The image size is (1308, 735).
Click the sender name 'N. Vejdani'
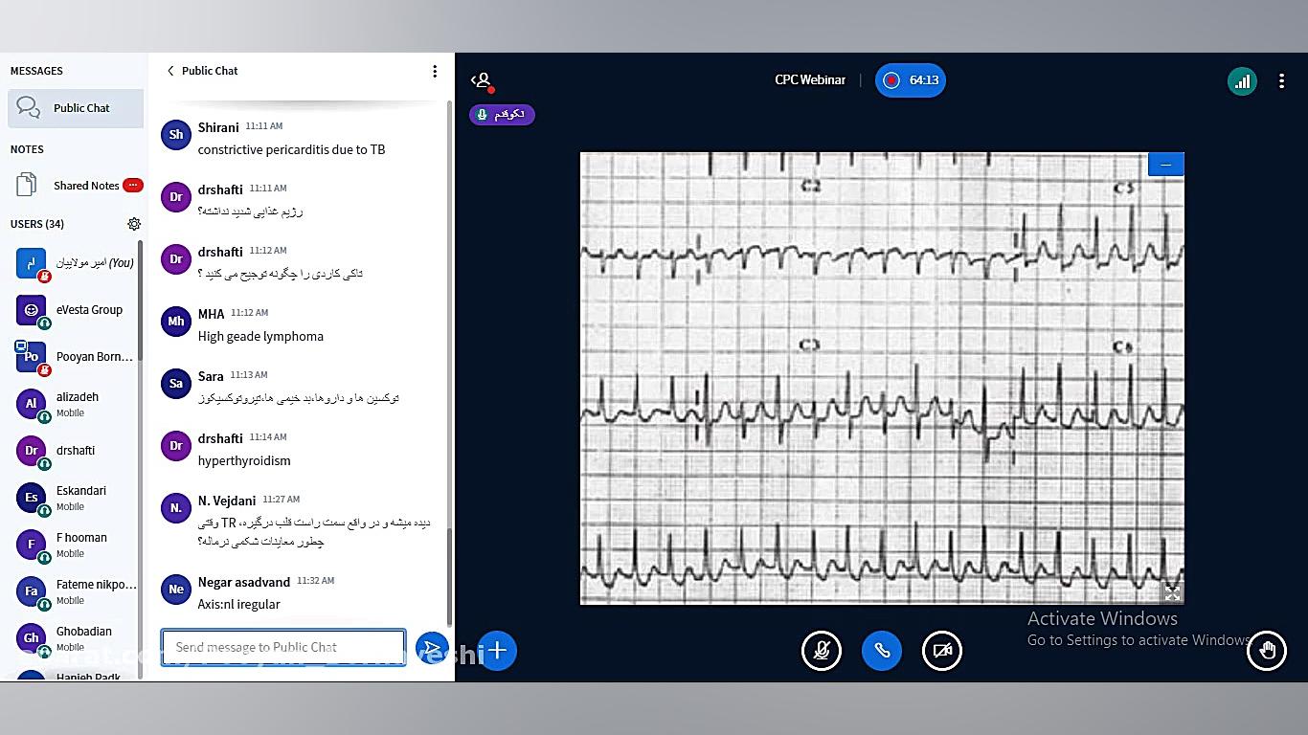227,501
